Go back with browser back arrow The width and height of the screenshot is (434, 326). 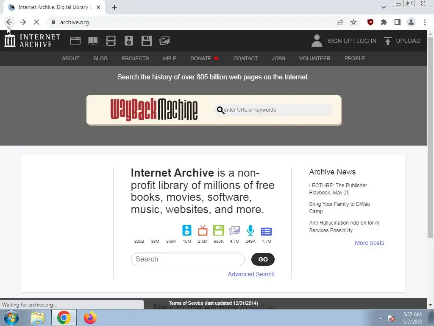tap(9, 22)
